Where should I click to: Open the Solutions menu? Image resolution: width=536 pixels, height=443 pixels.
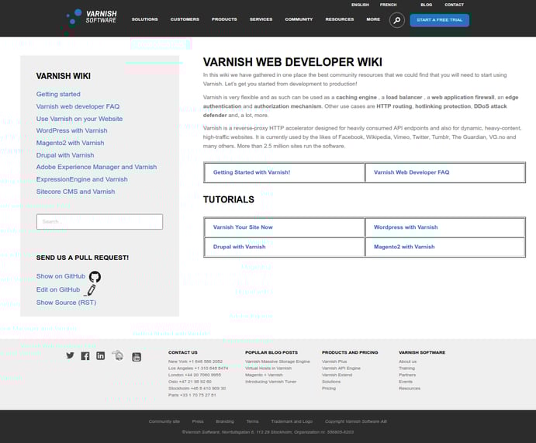144,19
